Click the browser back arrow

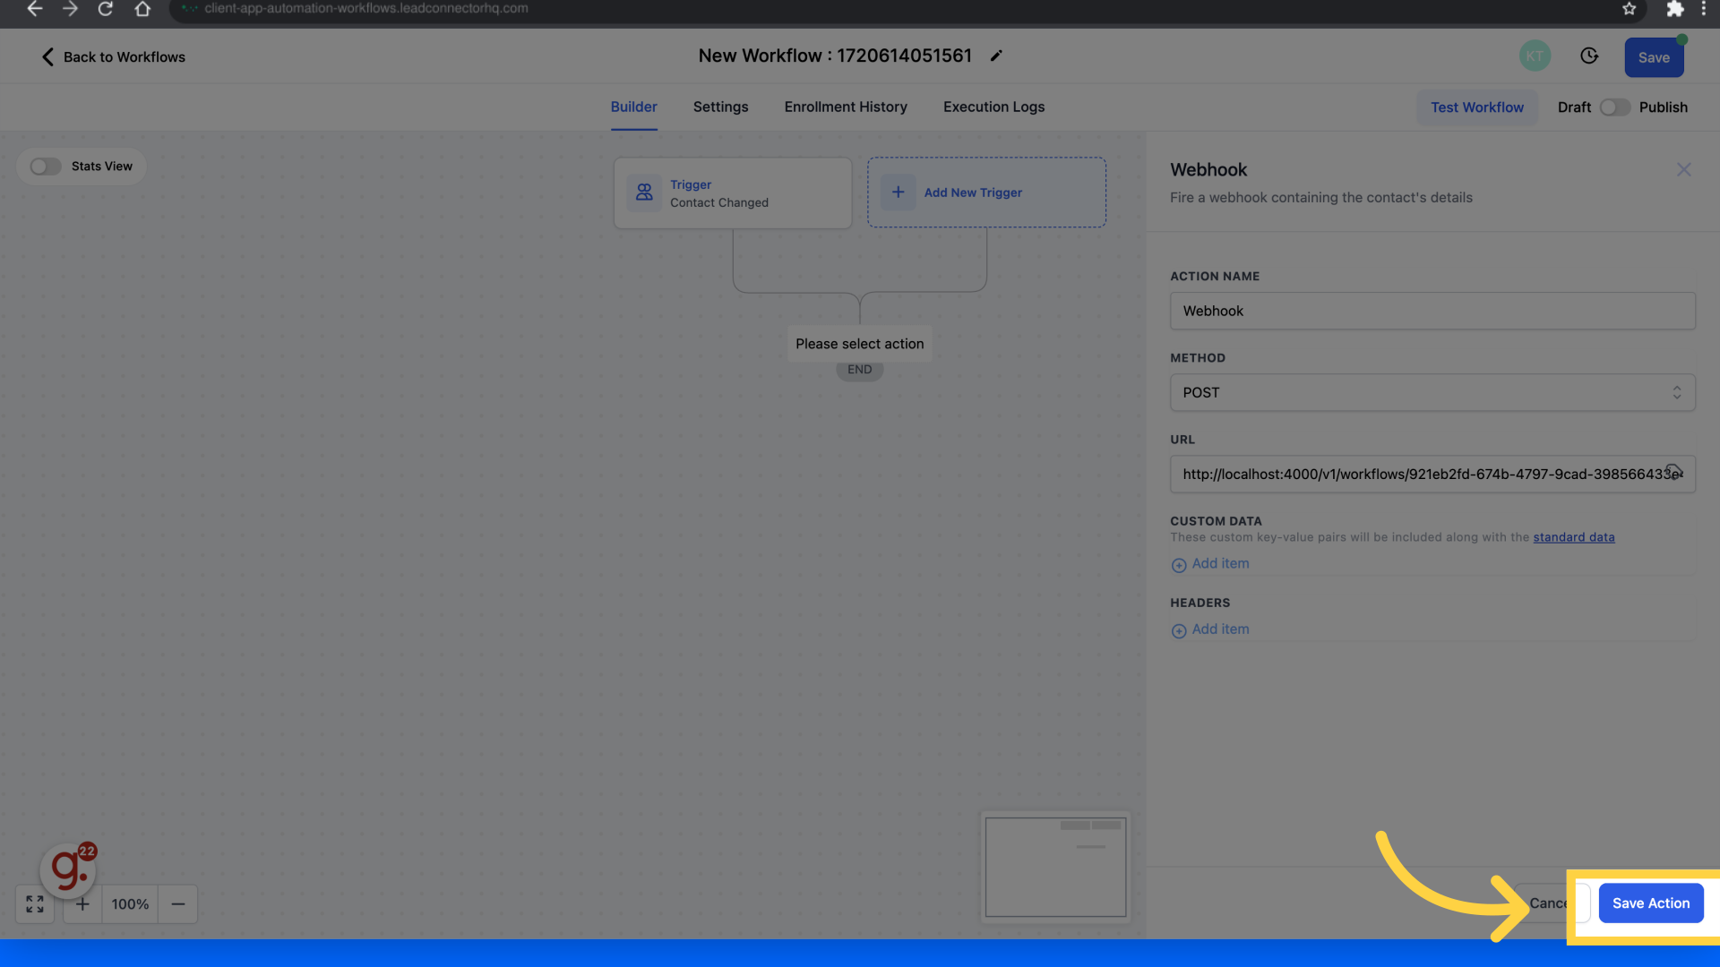34,9
